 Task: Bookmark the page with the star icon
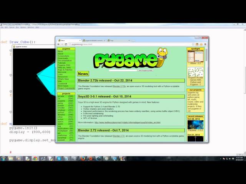click(193, 44)
